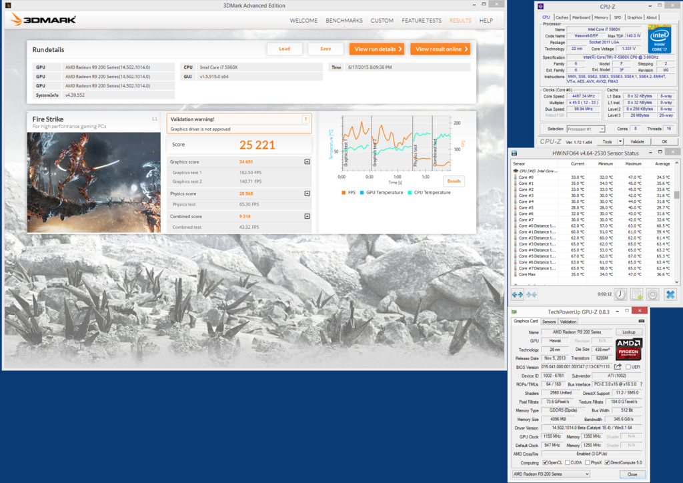Toggle PhysX checkbox in GPU-Z
Image resolution: width=683 pixels, height=483 pixels.
[x=588, y=462]
